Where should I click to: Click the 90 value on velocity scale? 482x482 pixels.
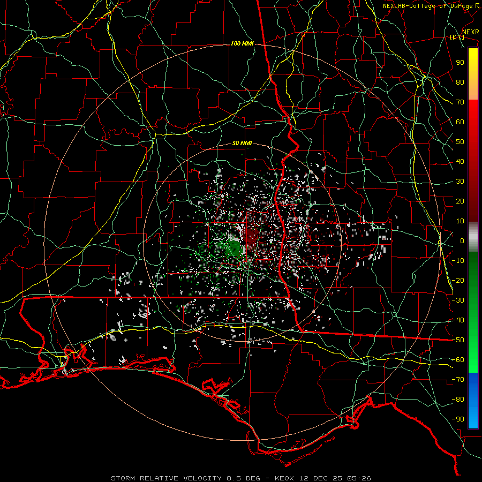point(460,63)
